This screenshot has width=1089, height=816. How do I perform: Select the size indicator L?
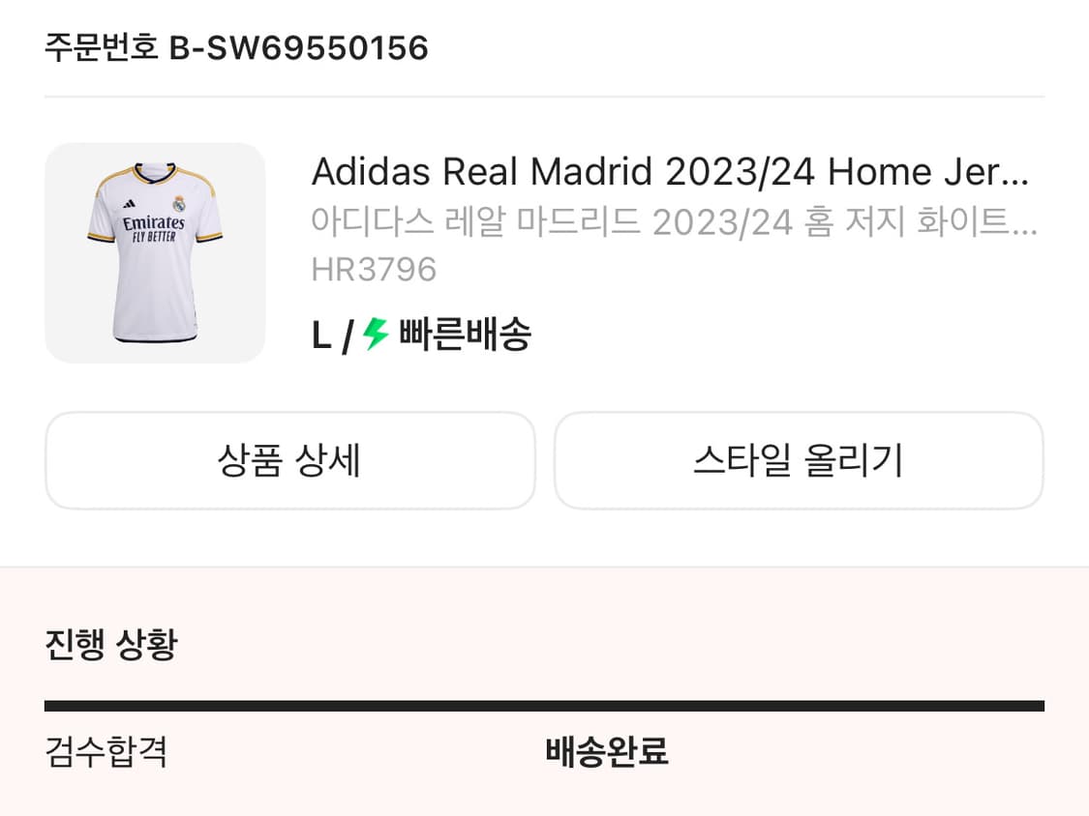(322, 334)
